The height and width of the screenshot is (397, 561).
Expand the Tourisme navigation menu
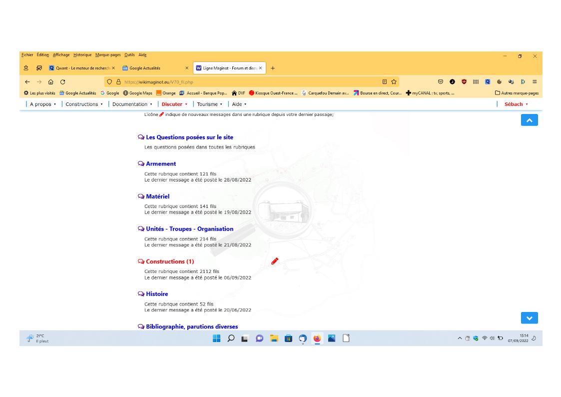click(x=210, y=104)
